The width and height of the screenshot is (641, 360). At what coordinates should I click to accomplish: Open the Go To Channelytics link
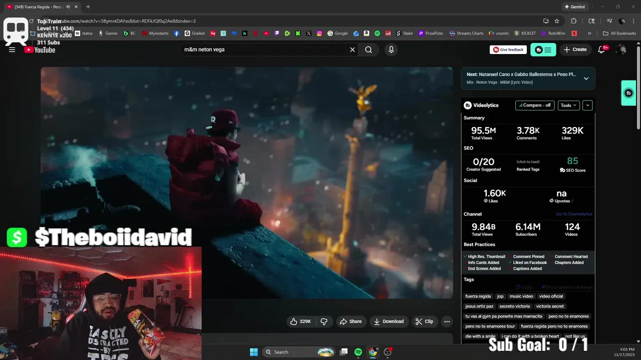coord(574,214)
